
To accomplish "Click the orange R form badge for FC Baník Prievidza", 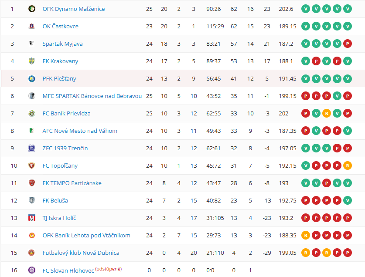I will 327,114.
